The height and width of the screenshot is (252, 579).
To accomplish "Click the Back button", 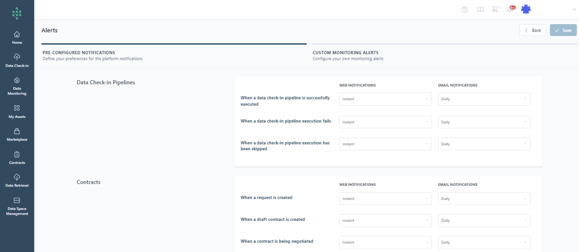I will [533, 30].
